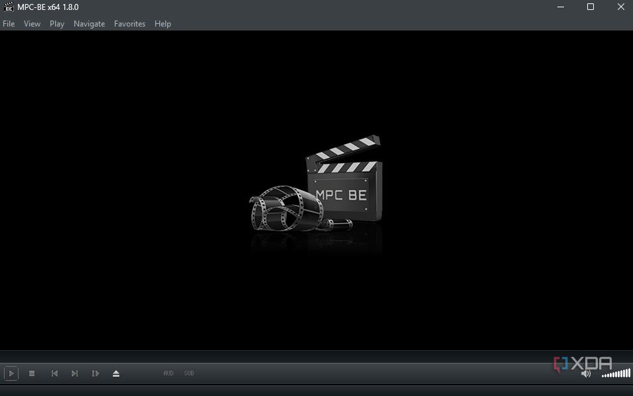
Task: Select the Previous track icon
Action: [54, 373]
